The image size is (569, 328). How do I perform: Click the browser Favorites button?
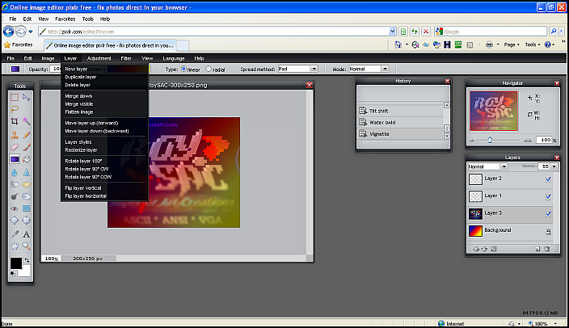point(18,45)
